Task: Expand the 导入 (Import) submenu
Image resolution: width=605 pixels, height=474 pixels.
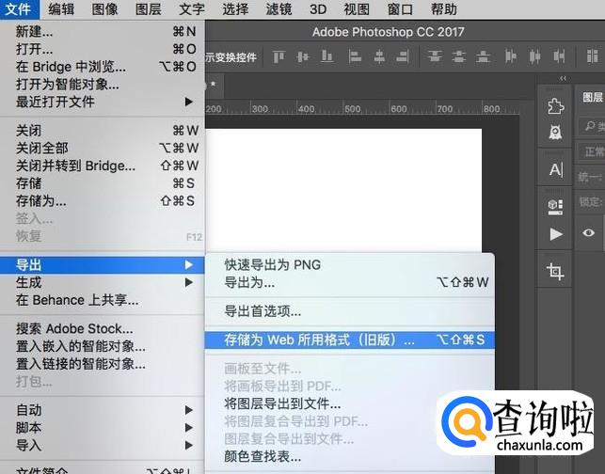Action: (103, 446)
